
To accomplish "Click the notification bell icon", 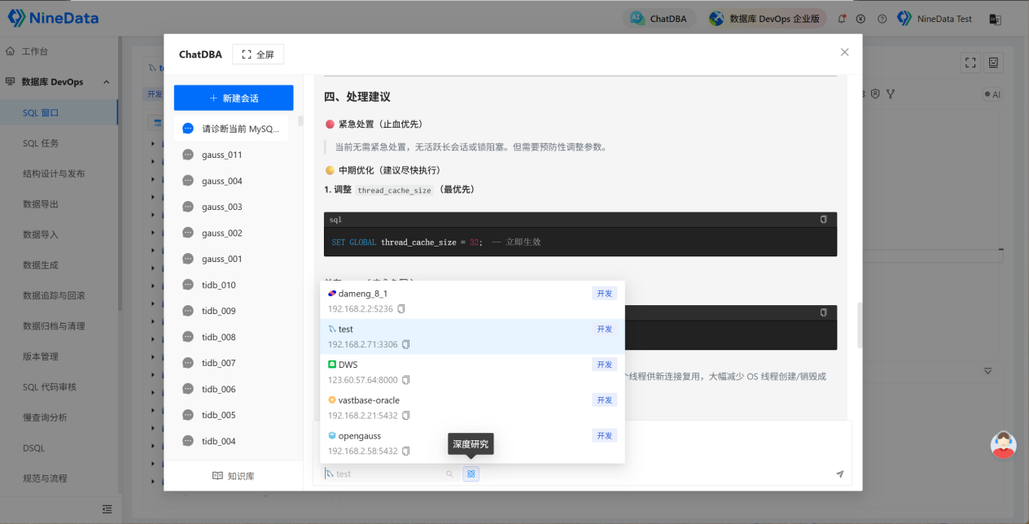I will [x=842, y=19].
